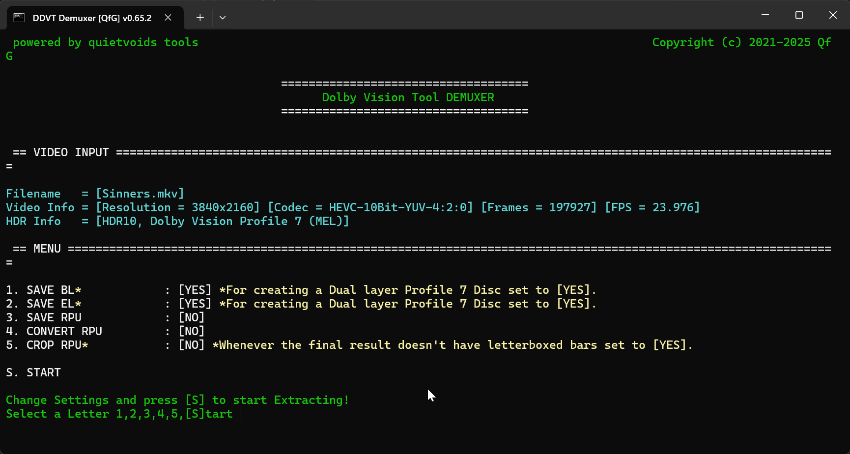
Task: Click the CONVERT RPU [NO] value
Action: 191,331
